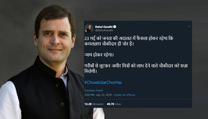Screen dimensions: 208x119
Task: Click Translate Tweet
Action: click(x=94, y=90)
